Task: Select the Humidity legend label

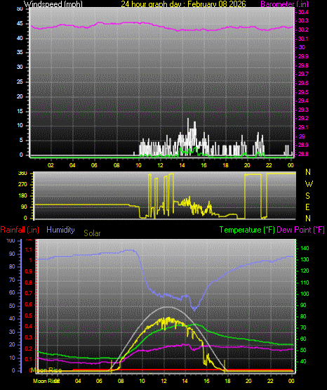Action: (x=60, y=230)
